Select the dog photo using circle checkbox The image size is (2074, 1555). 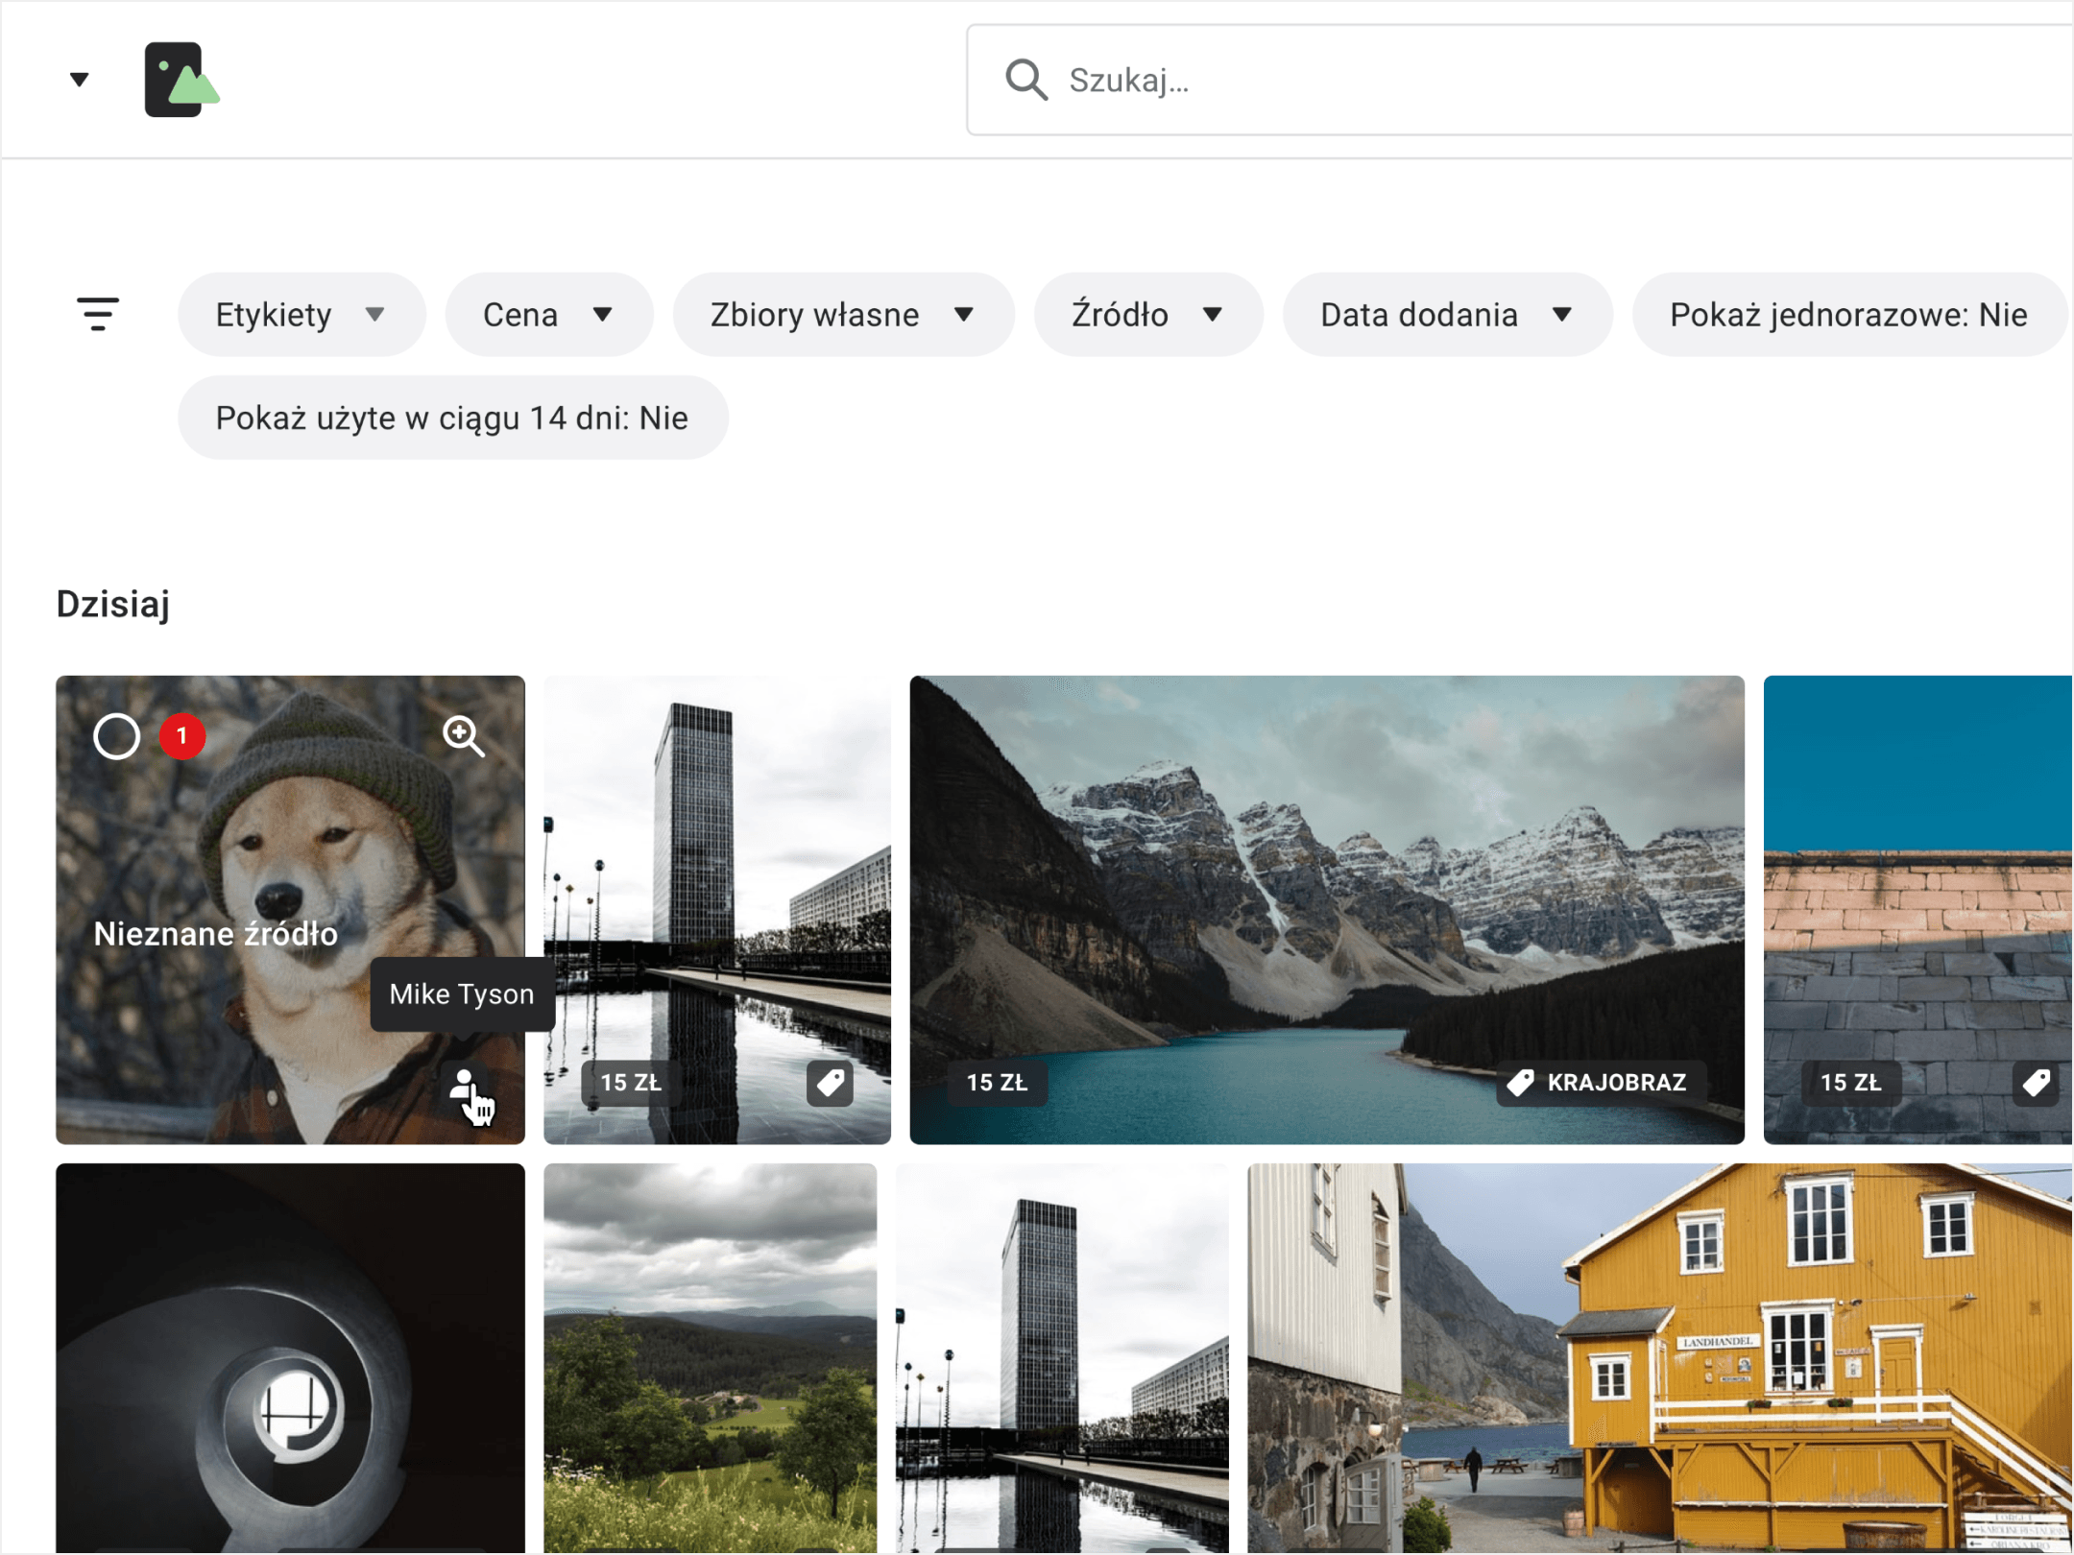pos(117,736)
